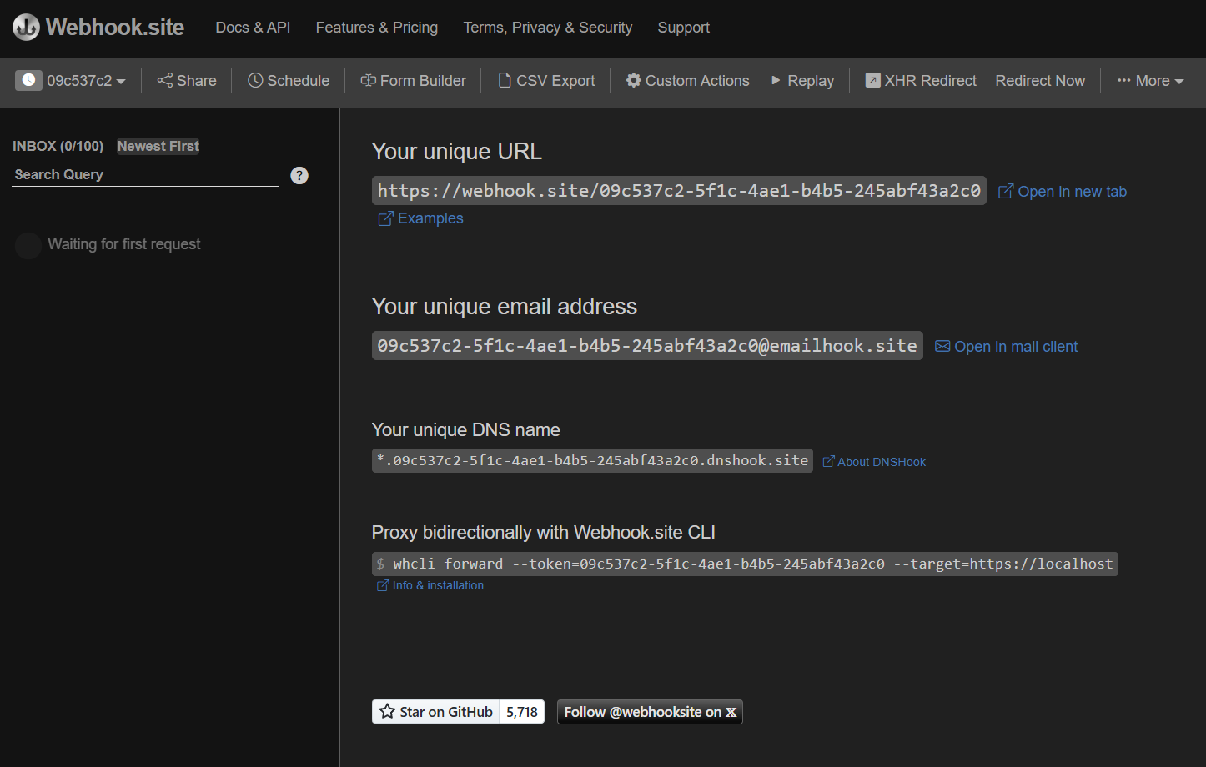
Task: Click Follow @webhooksite on X button
Action: coord(650,712)
